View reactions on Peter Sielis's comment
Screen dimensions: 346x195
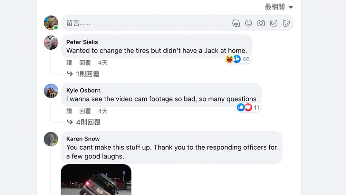pos(238,59)
